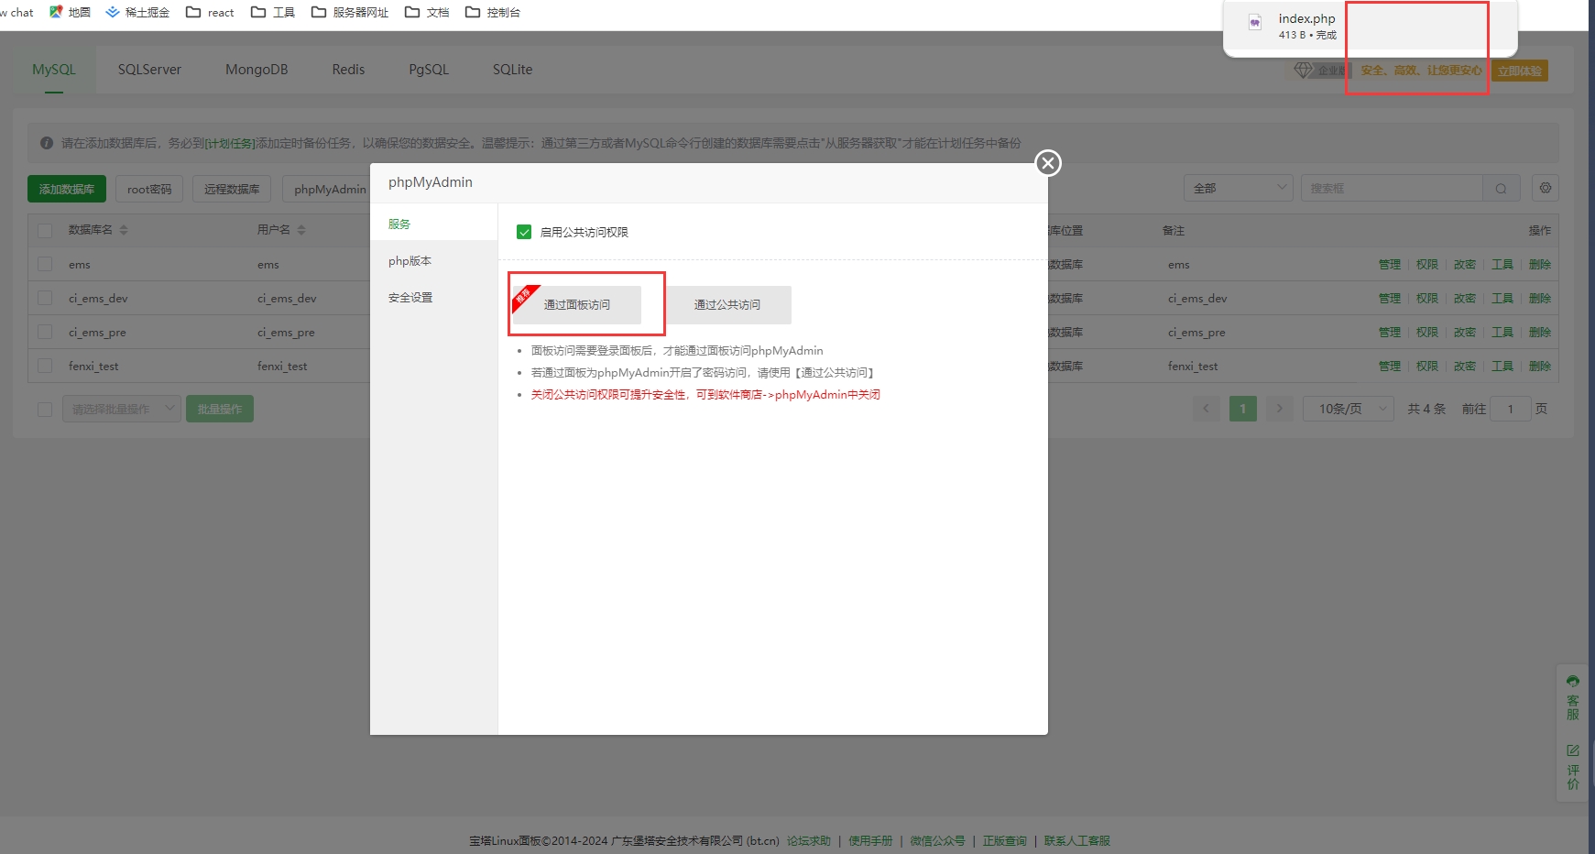Switch to MongoDB tab
Screen dimensions: 1595x854
257,70
